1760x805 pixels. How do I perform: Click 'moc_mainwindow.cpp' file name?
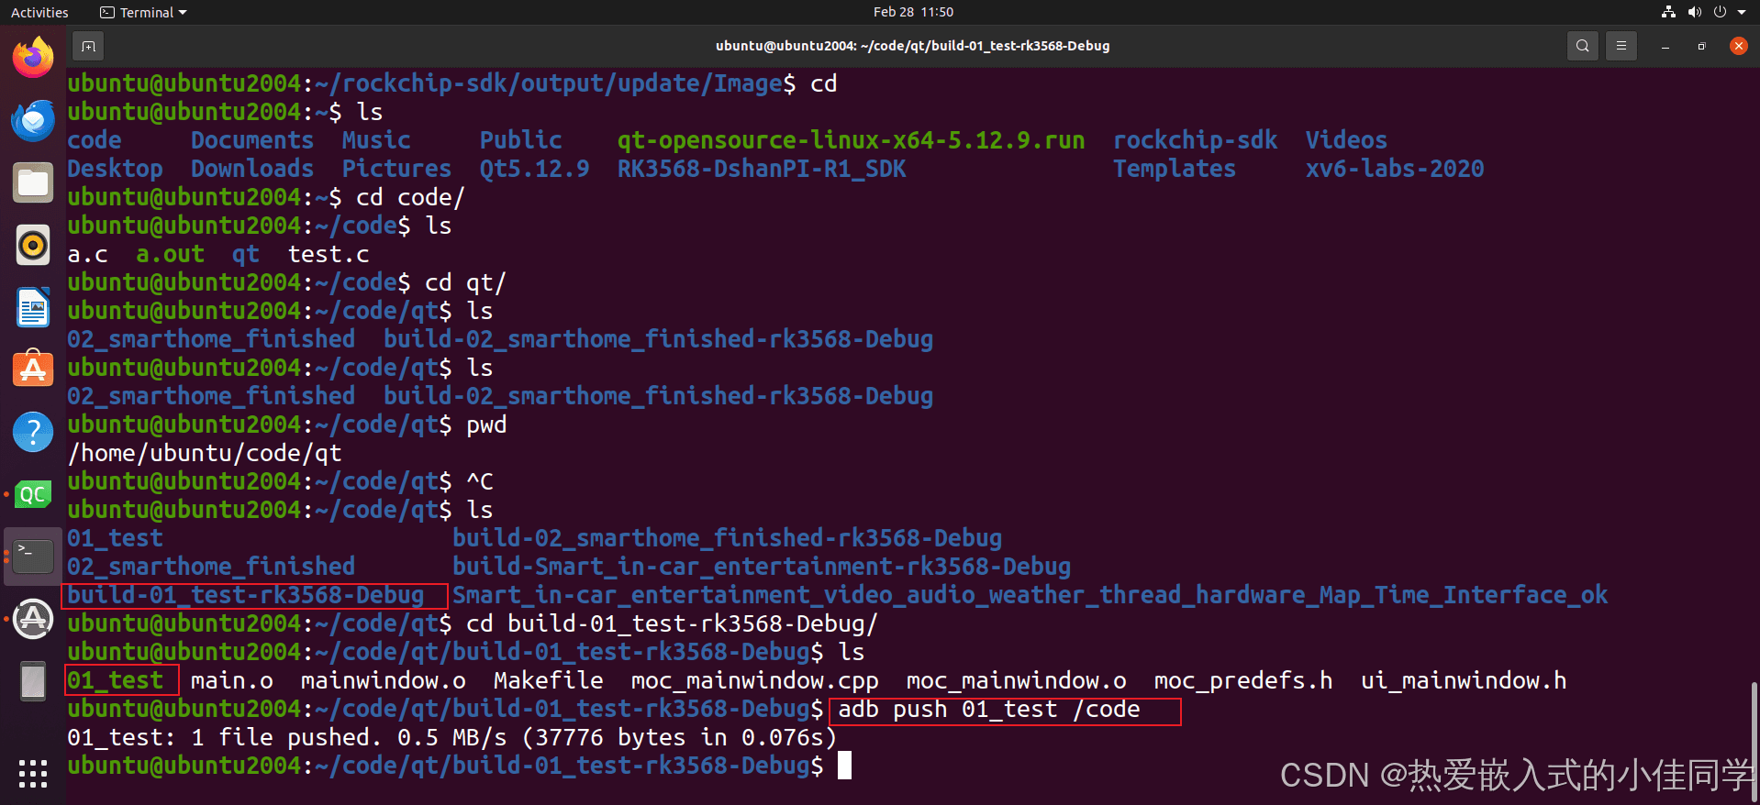click(754, 680)
